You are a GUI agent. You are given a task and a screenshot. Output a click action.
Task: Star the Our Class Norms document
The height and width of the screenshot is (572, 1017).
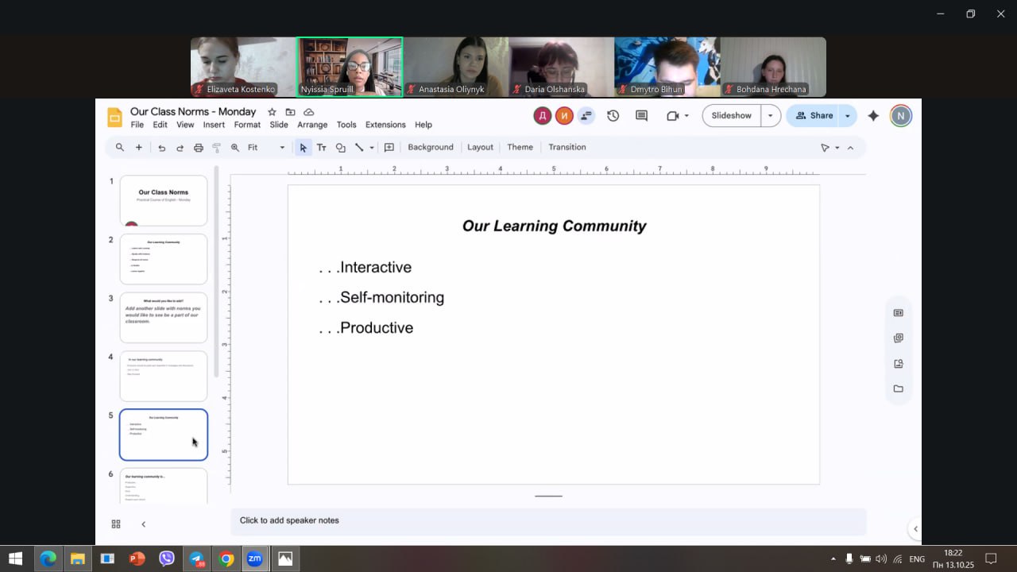point(272,112)
